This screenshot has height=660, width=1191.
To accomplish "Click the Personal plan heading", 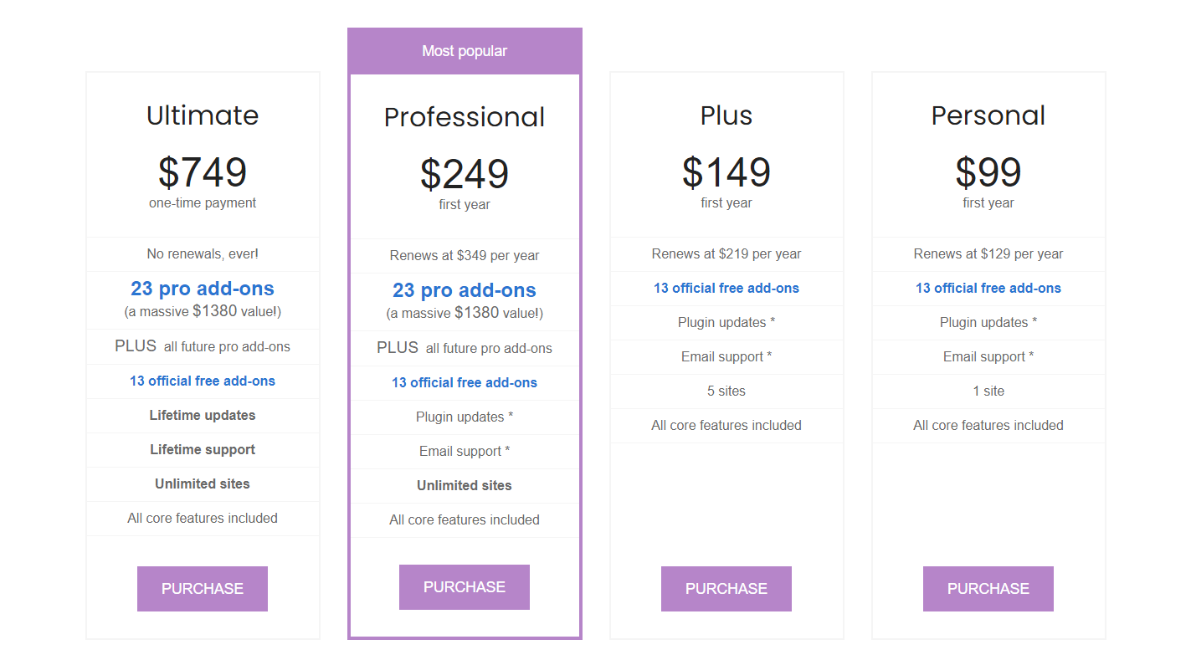I will [988, 115].
